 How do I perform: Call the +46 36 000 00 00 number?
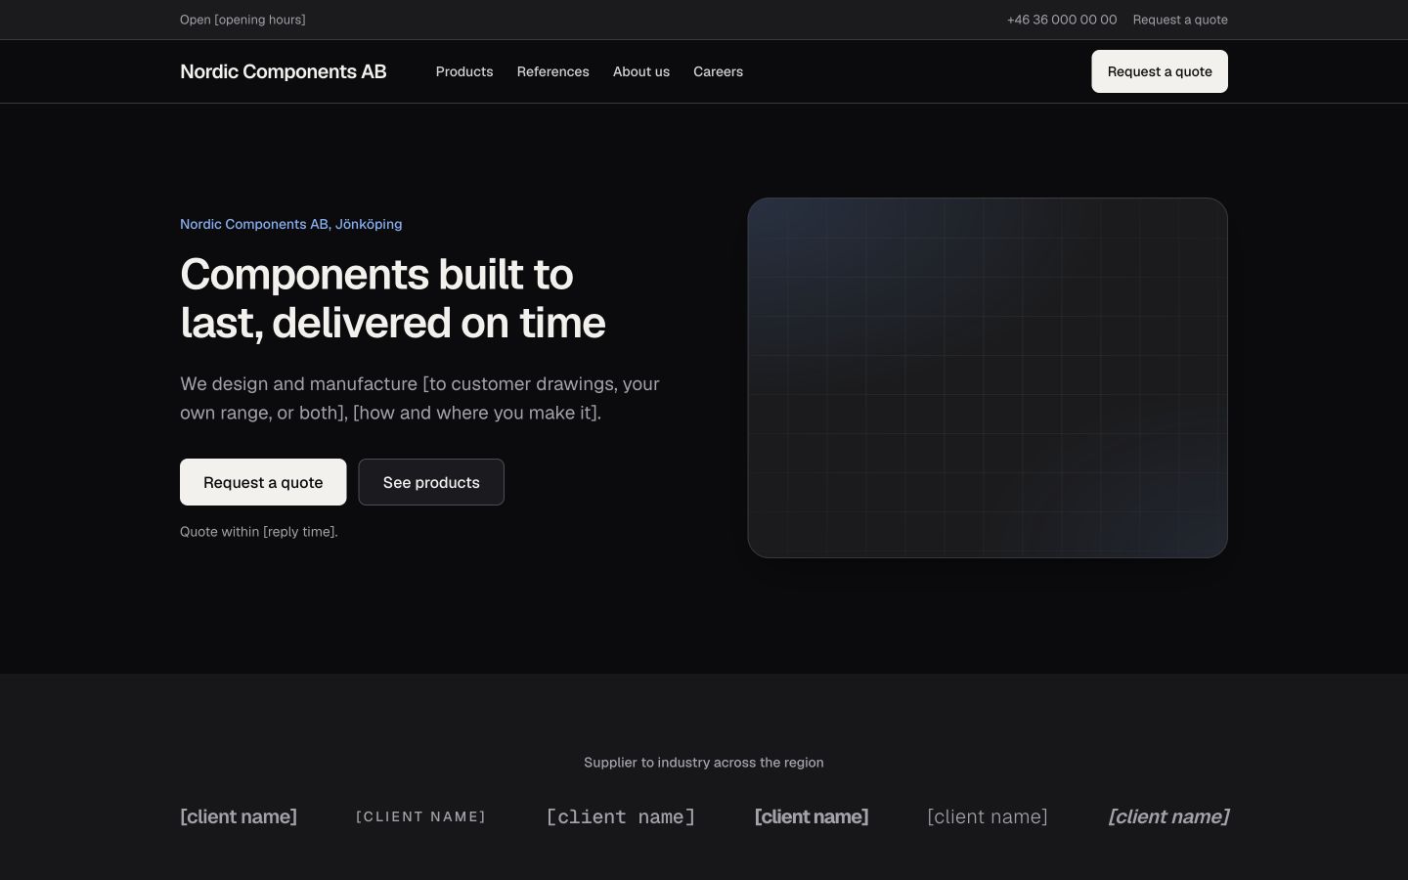tap(1062, 20)
